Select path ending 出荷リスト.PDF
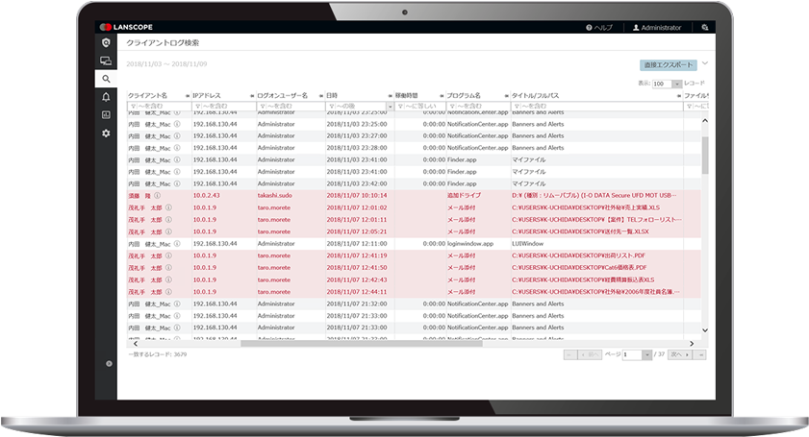Screen dimensions: 809x437 (x=578, y=255)
